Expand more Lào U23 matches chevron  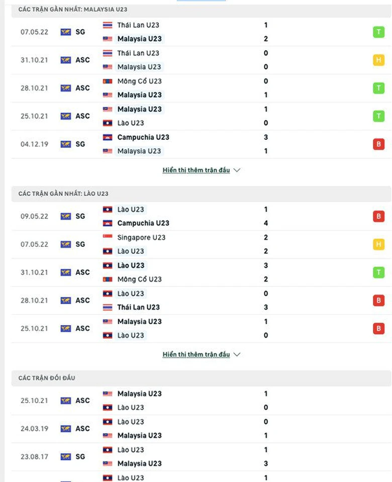click(237, 355)
